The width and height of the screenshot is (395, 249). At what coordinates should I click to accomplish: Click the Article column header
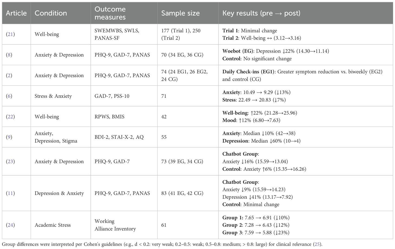pos(16,13)
